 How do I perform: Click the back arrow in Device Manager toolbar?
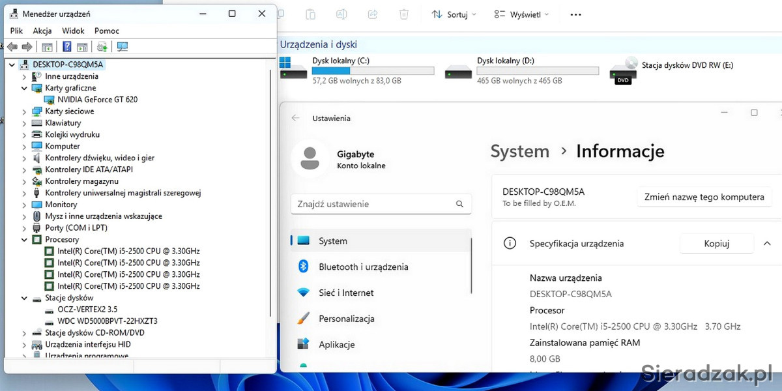12,47
